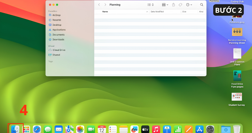Select AirDrop in the Finder sidebar
Screen dimensions: 252x133
(55, 15)
